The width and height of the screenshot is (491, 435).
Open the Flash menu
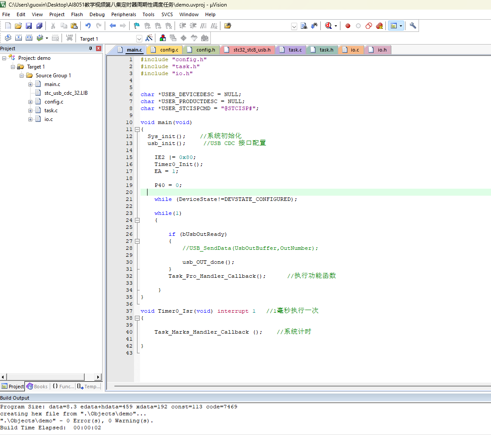coord(77,14)
